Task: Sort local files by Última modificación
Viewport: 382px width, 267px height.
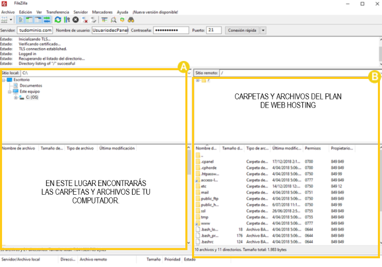Action: point(117,148)
